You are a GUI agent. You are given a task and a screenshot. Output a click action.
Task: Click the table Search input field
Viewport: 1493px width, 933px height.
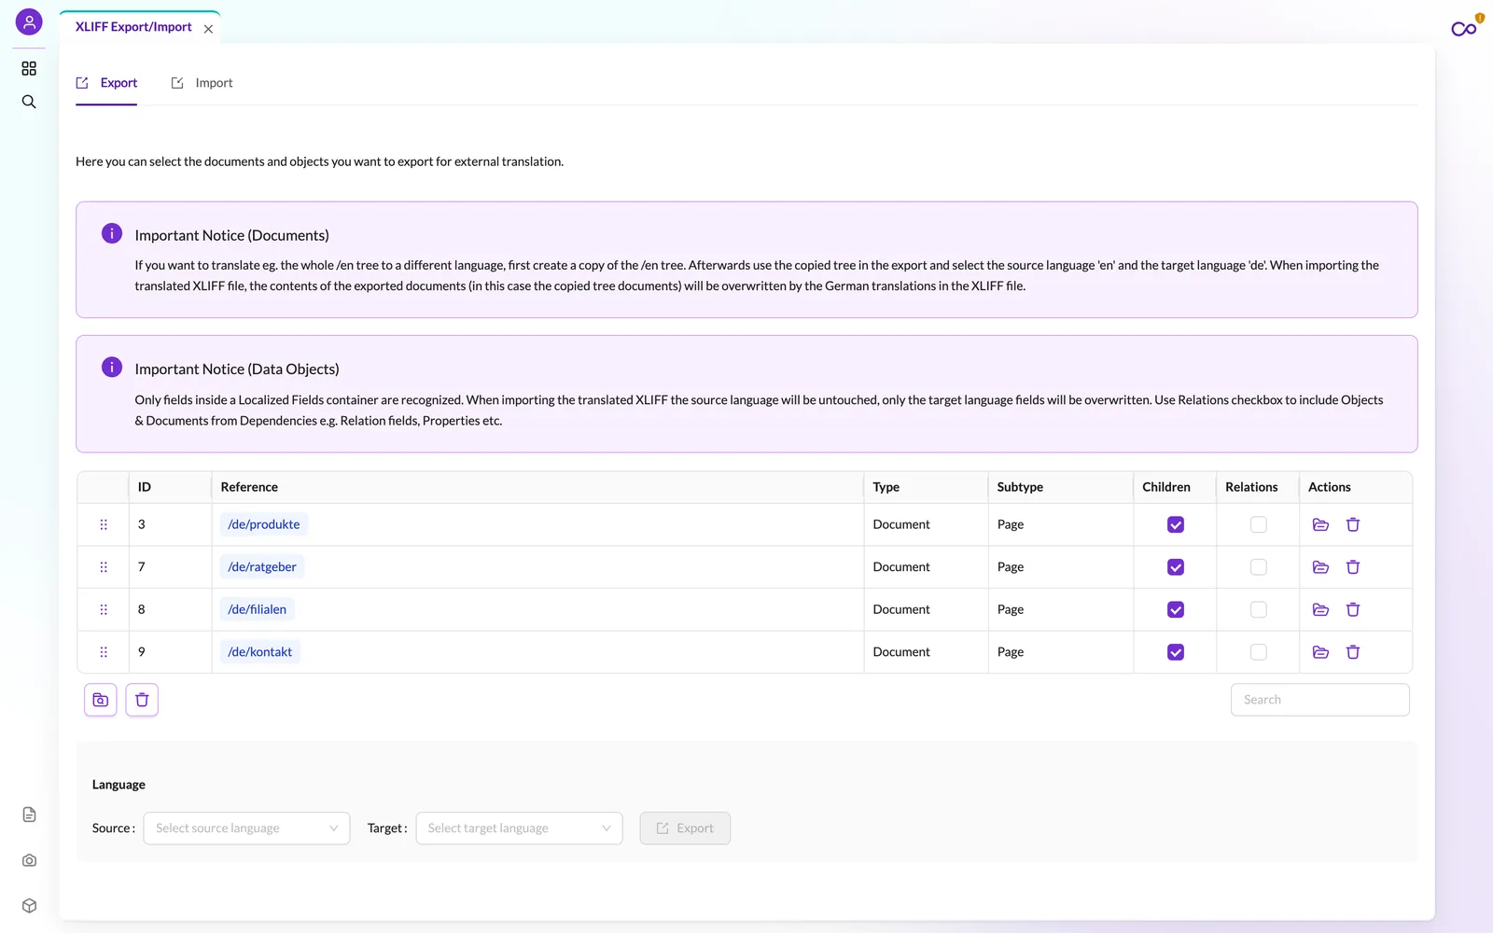pyautogui.click(x=1319, y=700)
